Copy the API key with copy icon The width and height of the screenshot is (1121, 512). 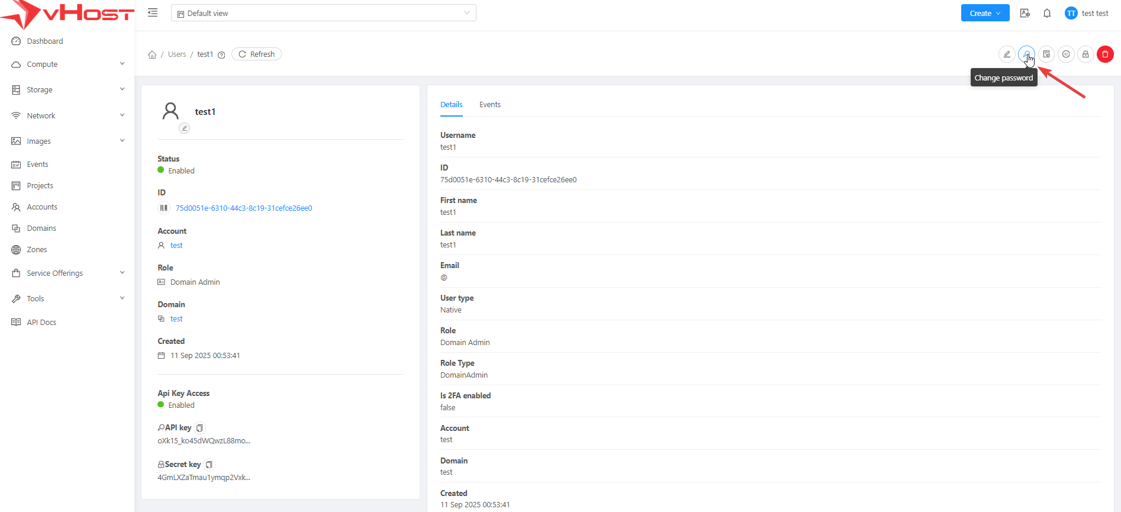200,428
